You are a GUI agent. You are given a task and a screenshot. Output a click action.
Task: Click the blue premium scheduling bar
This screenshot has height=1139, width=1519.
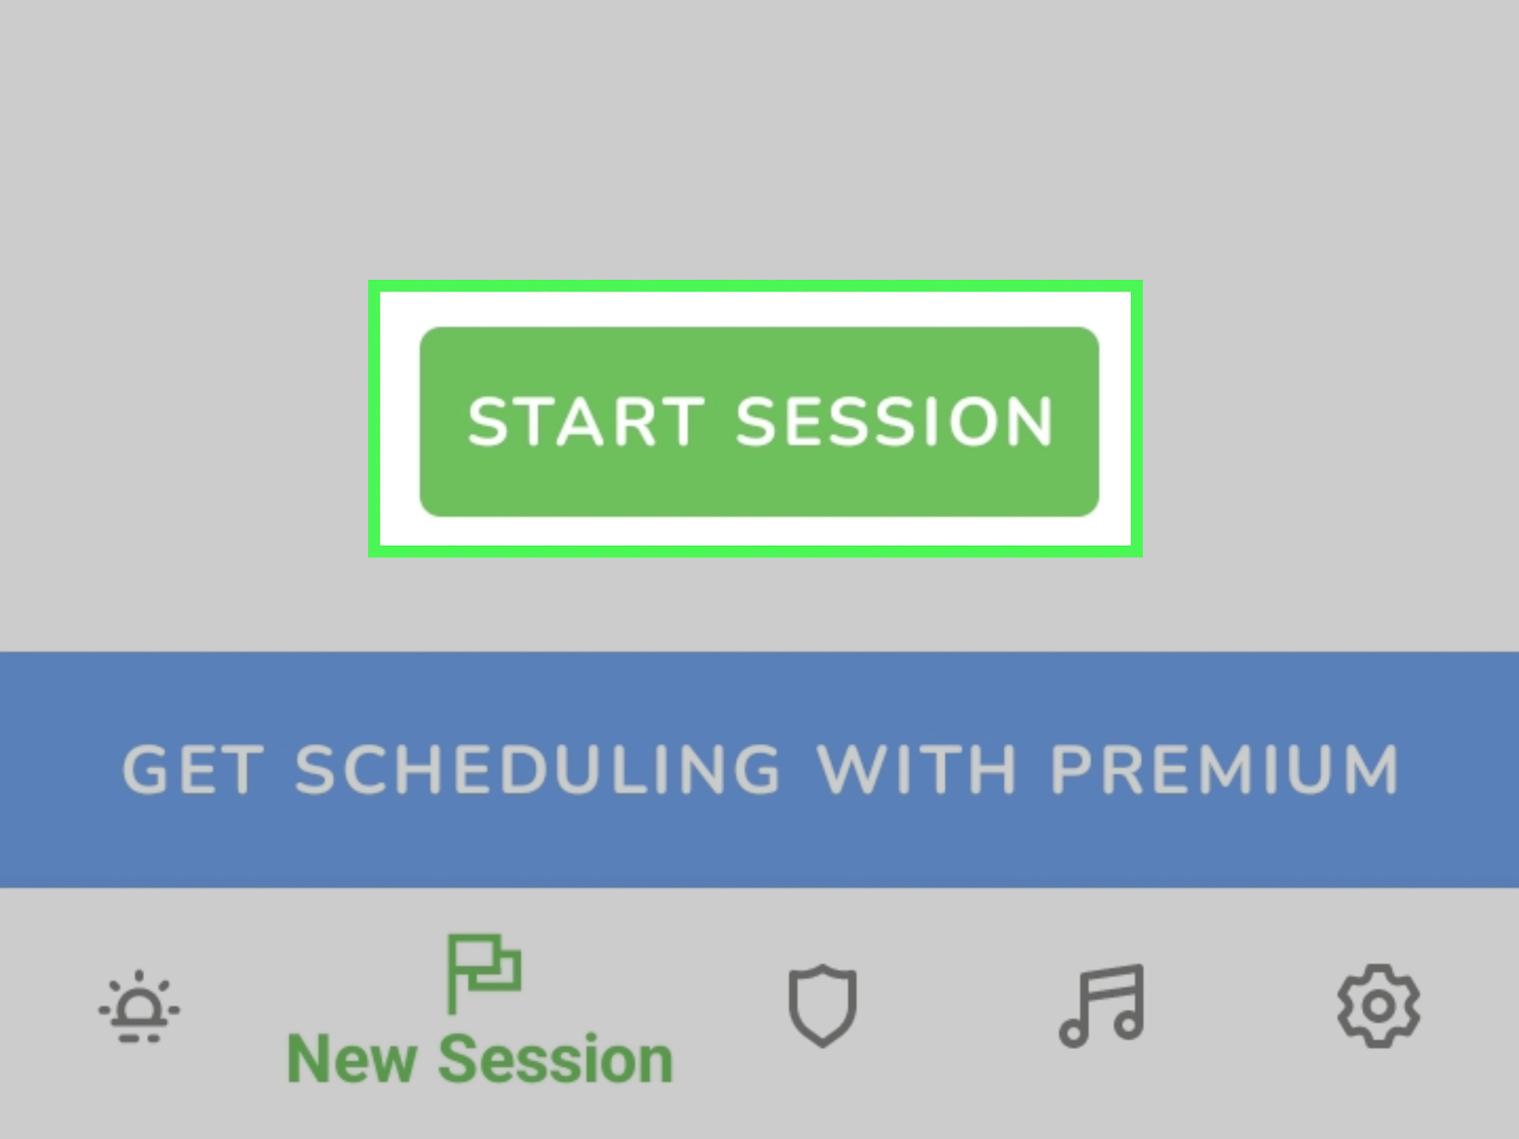pyautogui.click(x=759, y=770)
